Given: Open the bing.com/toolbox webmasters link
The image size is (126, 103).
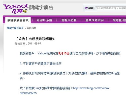Looking at the screenshot, I should [x=91, y=88].
